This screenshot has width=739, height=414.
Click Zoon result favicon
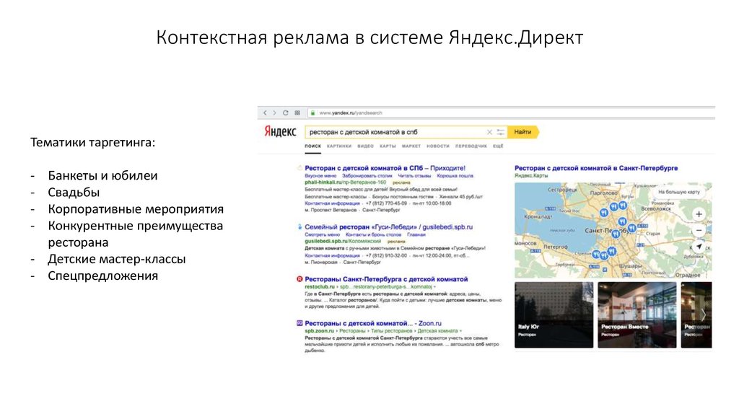(x=299, y=323)
